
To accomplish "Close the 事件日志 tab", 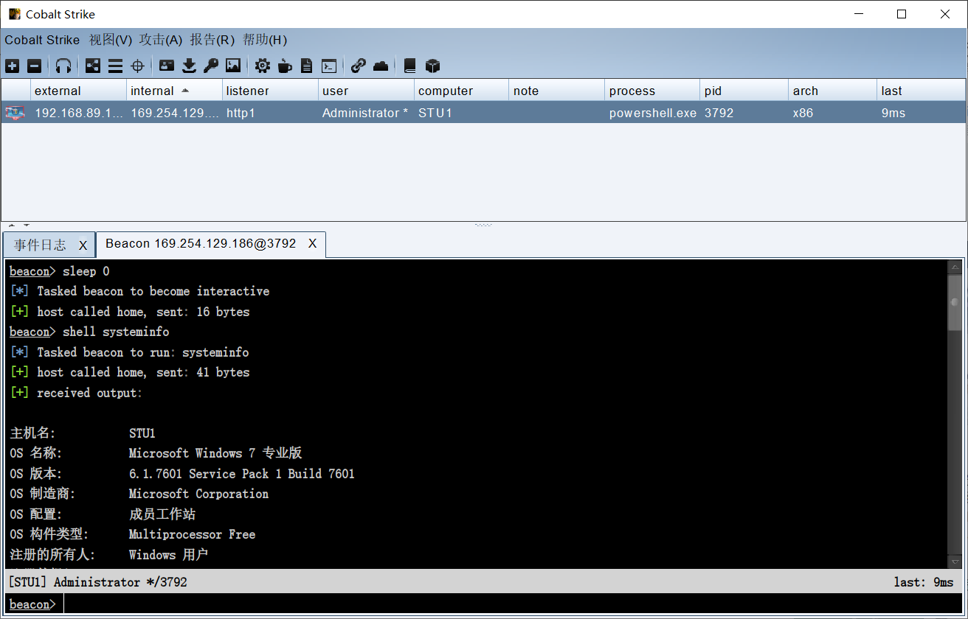I will pos(83,245).
